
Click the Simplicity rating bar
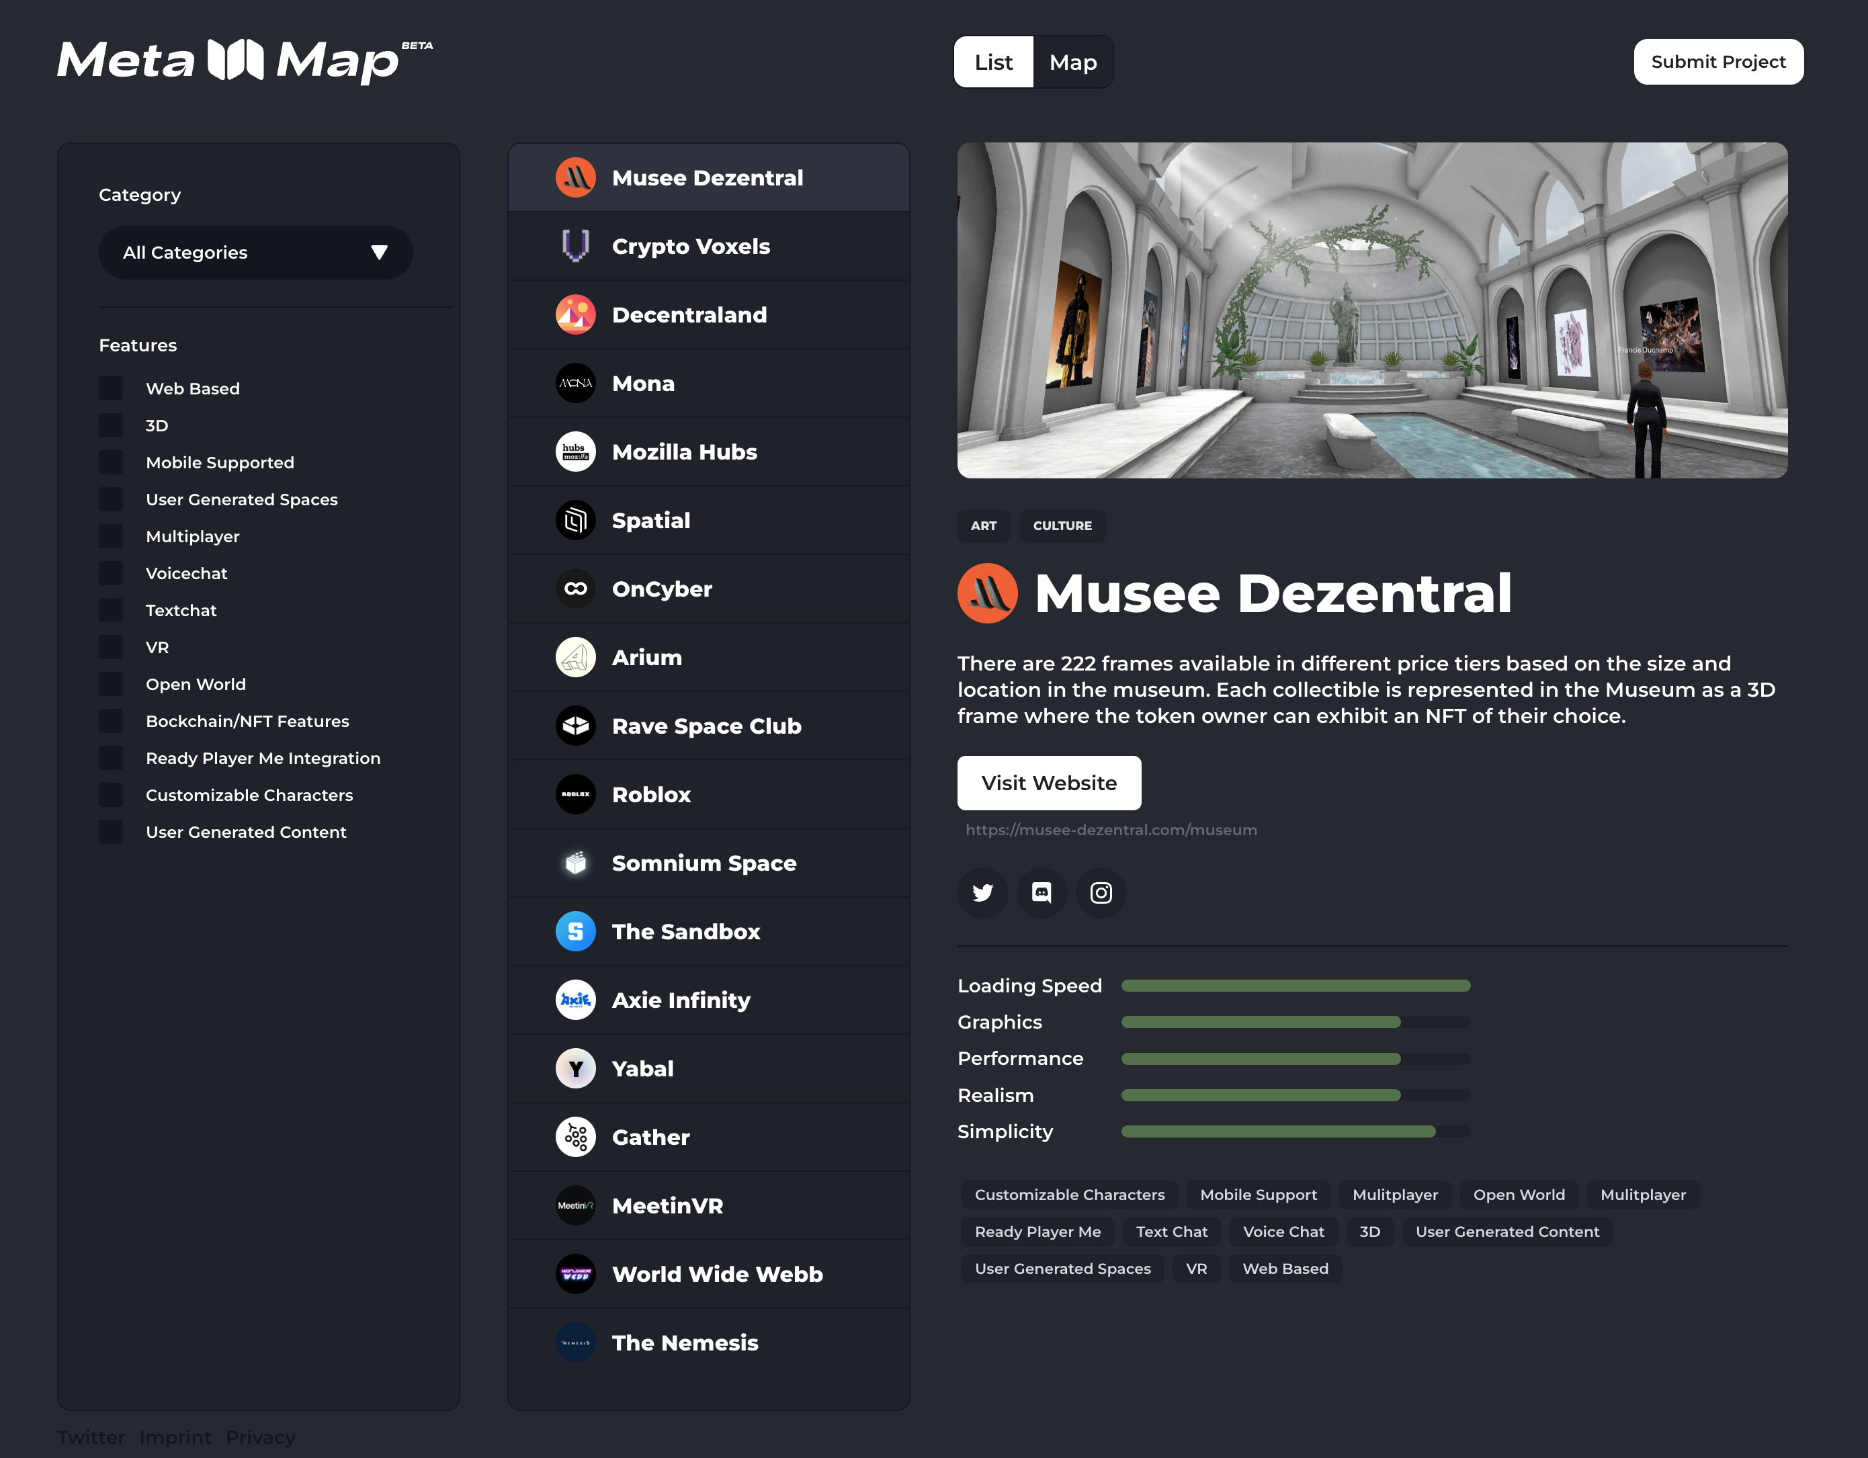coord(1296,1131)
